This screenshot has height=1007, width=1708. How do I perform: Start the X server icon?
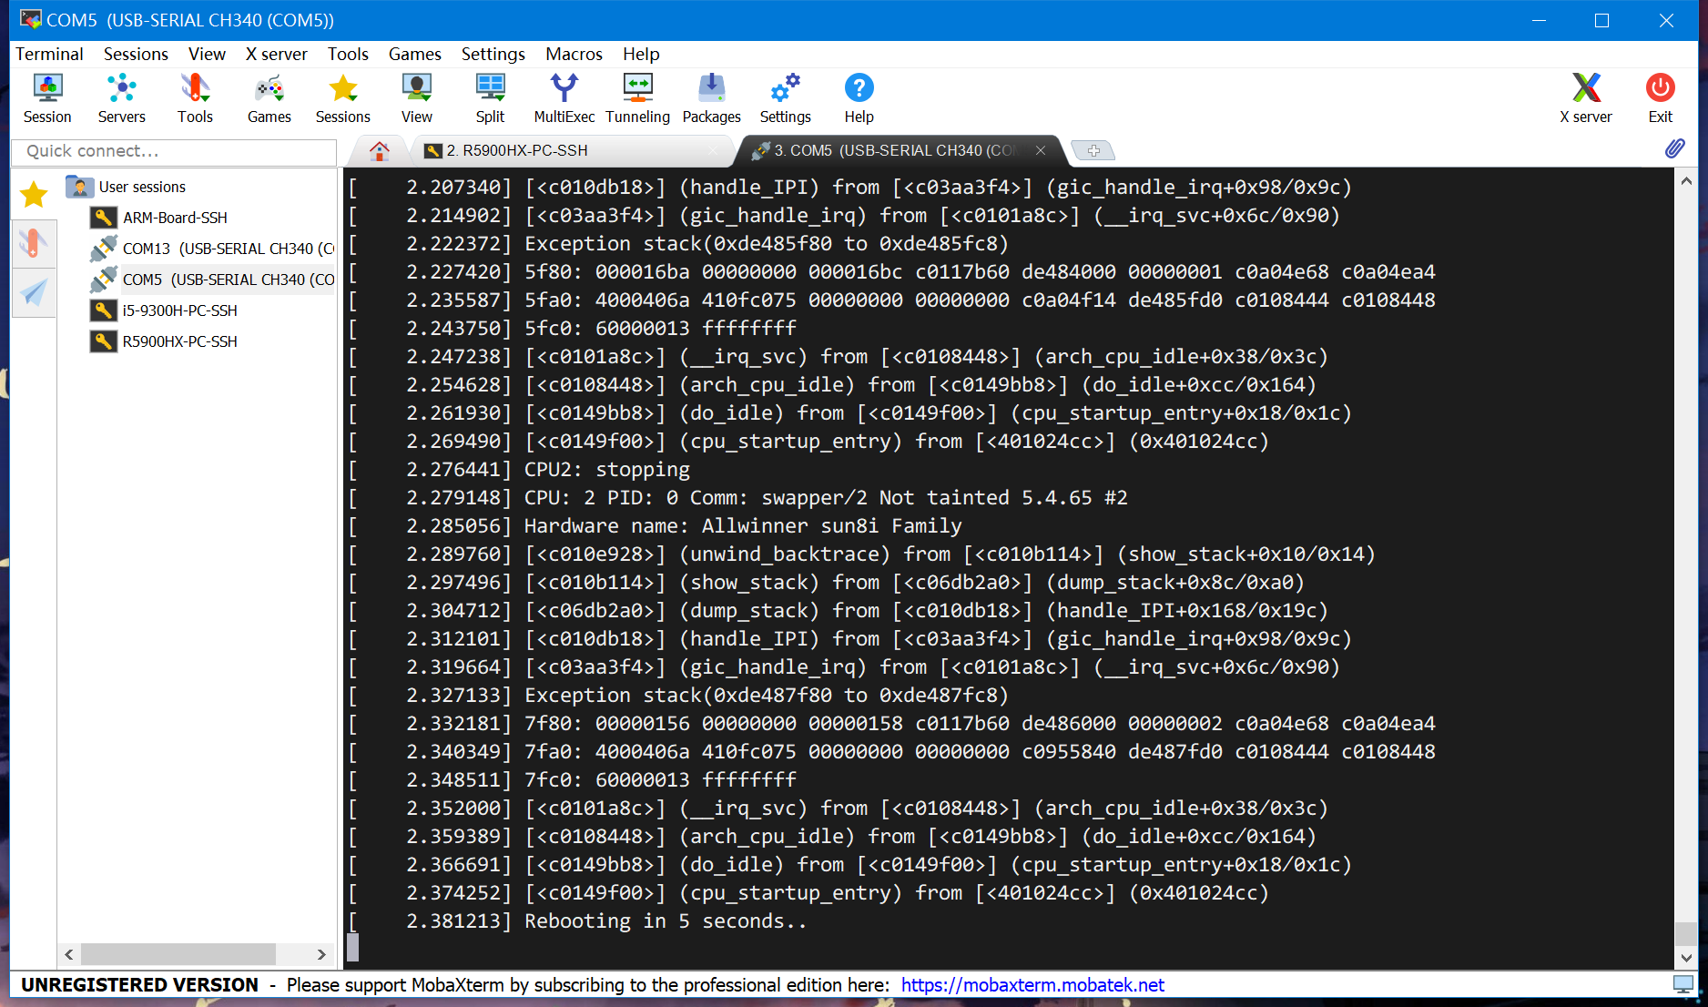click(x=1586, y=98)
